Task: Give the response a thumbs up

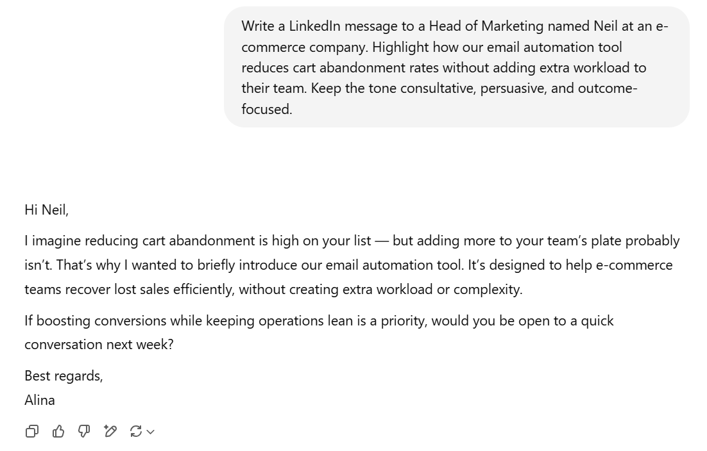Action: tap(58, 431)
